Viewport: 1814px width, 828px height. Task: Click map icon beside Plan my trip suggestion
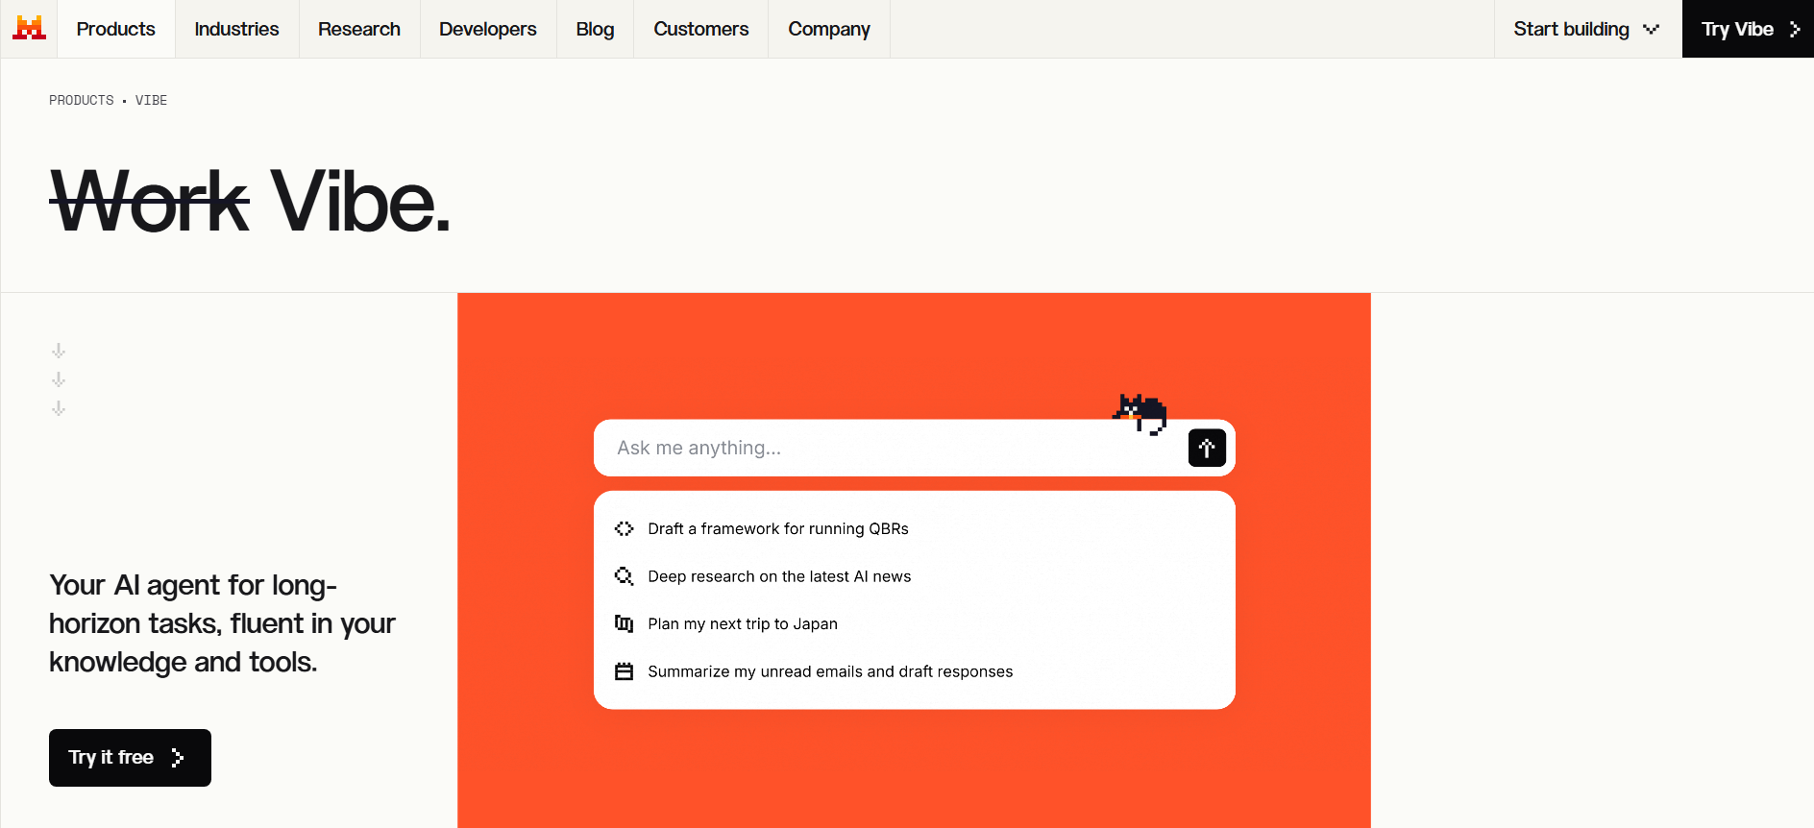coord(624,623)
